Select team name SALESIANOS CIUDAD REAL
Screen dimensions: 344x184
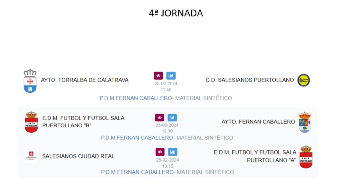(78, 156)
